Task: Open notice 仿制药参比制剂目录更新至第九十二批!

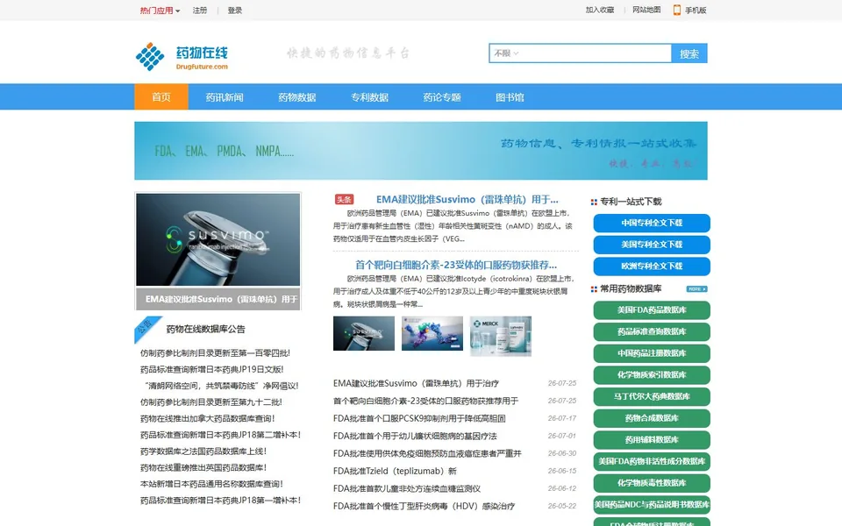Action: tap(211, 402)
